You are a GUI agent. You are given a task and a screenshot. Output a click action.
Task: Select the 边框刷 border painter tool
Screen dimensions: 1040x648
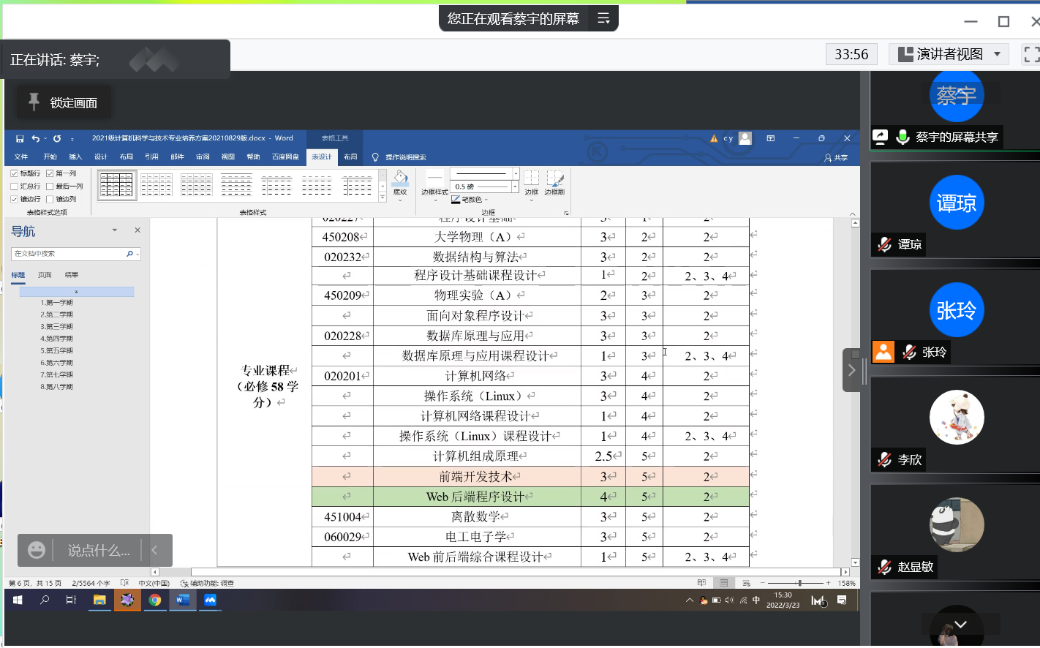tap(554, 180)
